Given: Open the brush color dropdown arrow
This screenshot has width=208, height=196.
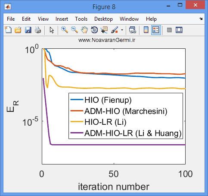Looking at the screenshot, I should (122, 30).
